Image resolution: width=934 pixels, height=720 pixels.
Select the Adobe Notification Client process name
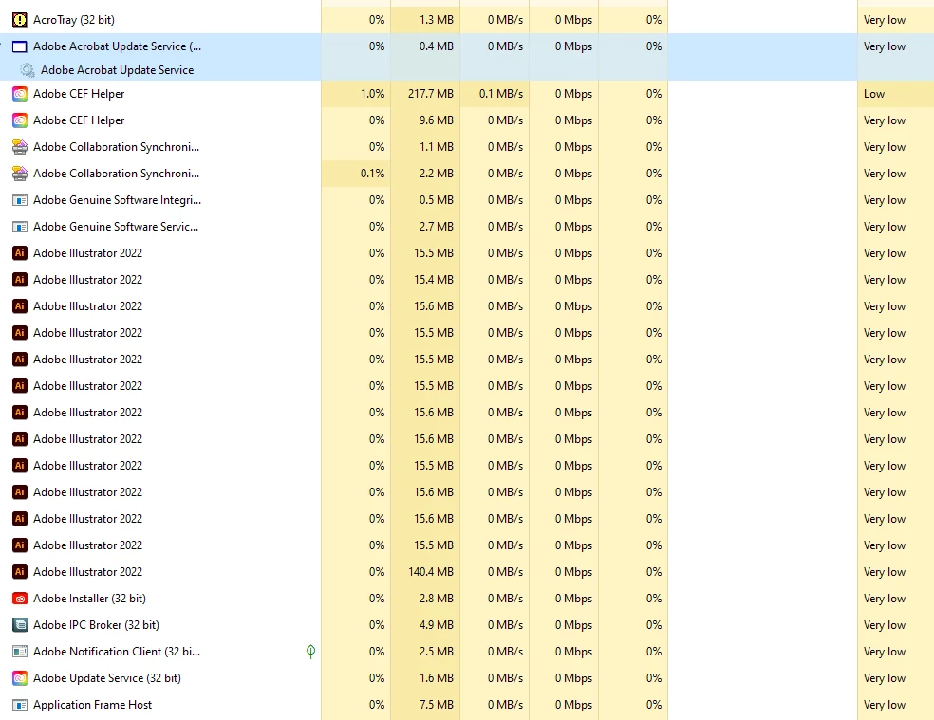pos(117,652)
